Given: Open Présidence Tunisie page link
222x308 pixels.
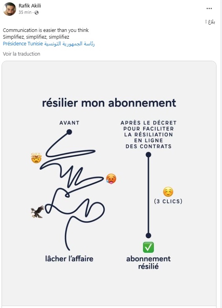Looking at the screenshot, I should coord(49,44).
